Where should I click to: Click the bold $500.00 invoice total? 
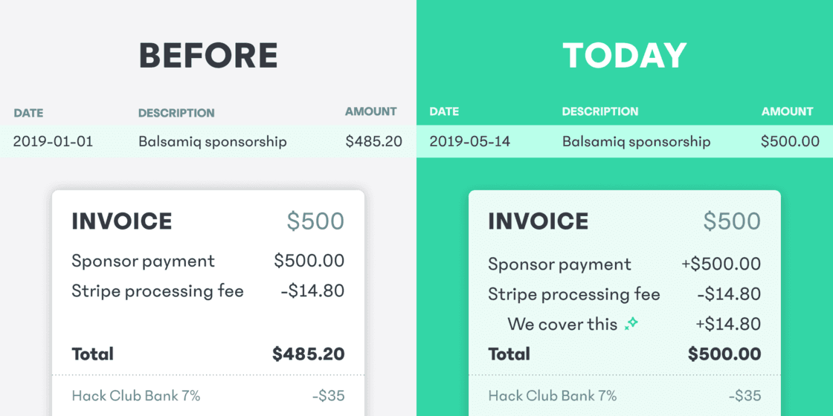[x=724, y=354]
